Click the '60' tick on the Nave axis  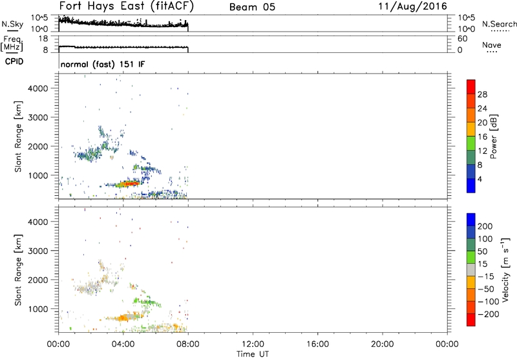click(x=462, y=39)
